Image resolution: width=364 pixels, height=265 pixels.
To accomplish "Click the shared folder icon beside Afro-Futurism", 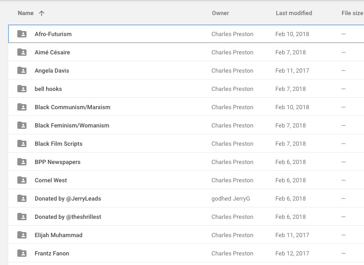I will point(22,34).
